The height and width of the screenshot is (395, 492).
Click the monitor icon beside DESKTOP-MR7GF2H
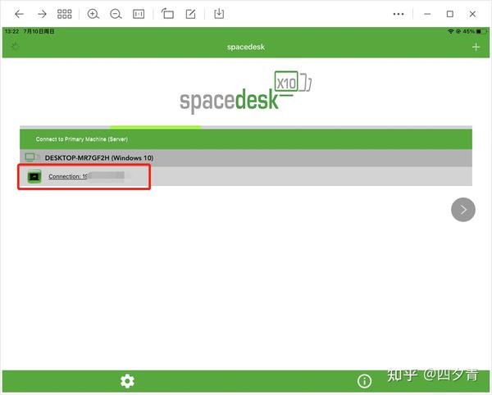(x=32, y=157)
